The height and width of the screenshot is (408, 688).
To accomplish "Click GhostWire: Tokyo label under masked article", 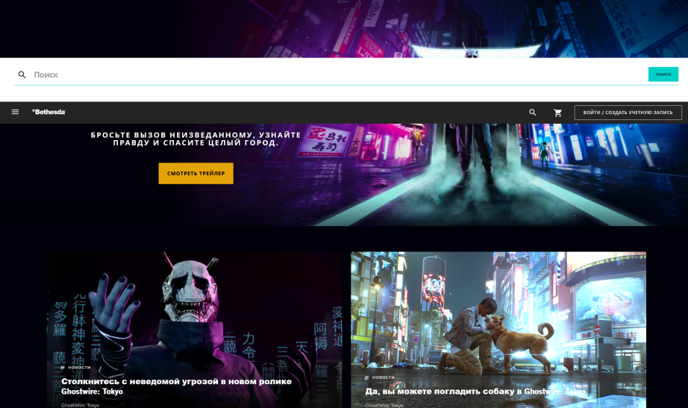I will [80, 405].
